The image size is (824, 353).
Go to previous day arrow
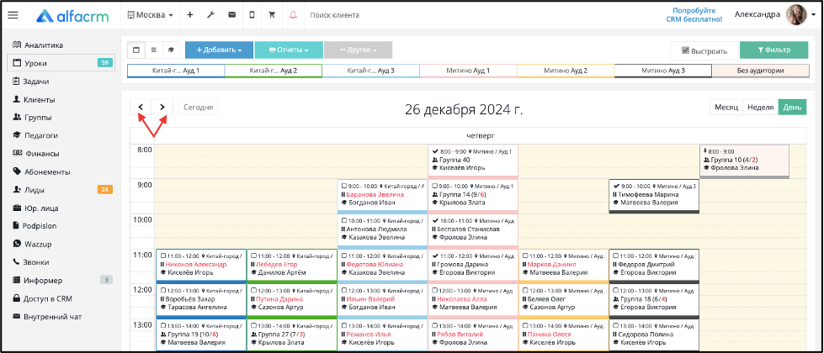(141, 107)
